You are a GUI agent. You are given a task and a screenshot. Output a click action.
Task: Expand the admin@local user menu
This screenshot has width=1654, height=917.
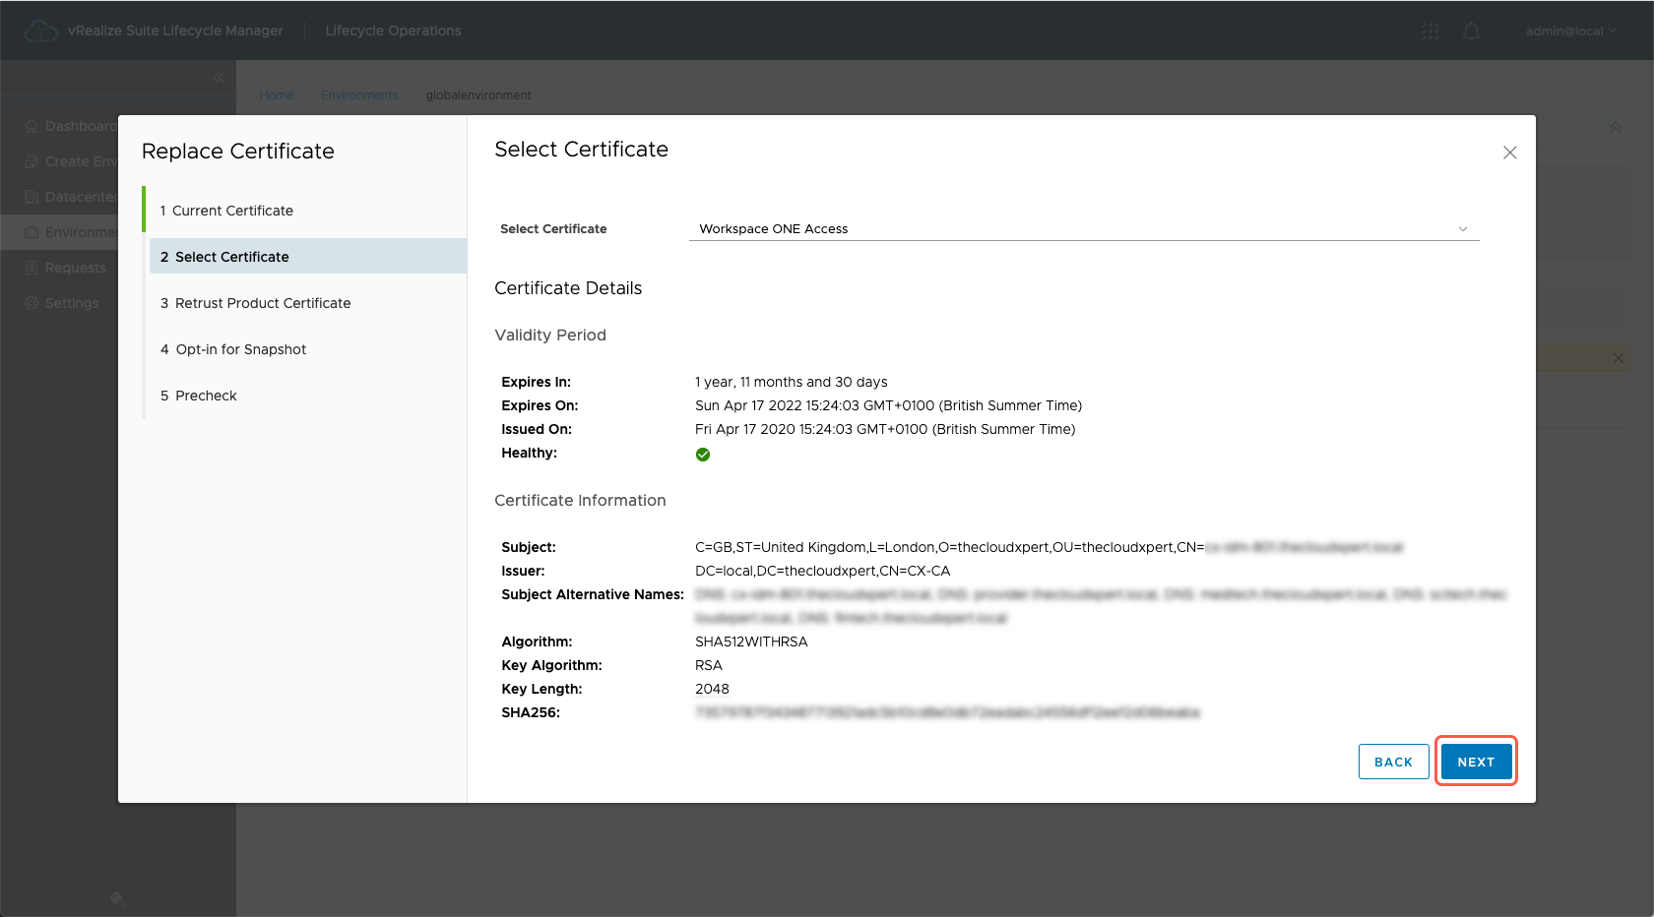pyautogui.click(x=1570, y=31)
